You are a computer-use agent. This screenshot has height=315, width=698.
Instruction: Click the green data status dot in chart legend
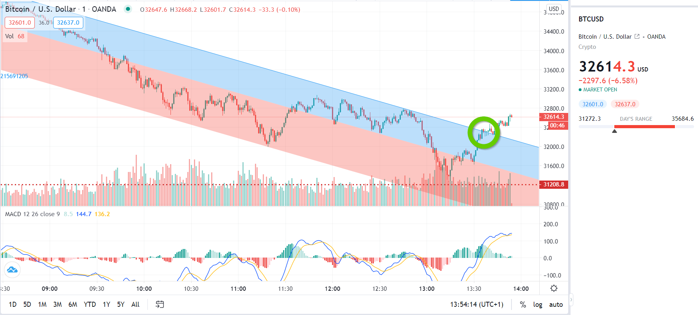click(x=127, y=9)
